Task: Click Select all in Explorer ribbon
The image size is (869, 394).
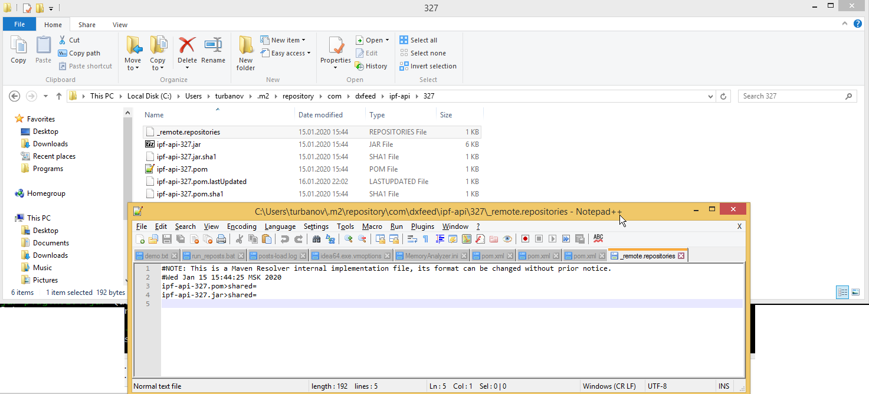Action: pos(418,40)
